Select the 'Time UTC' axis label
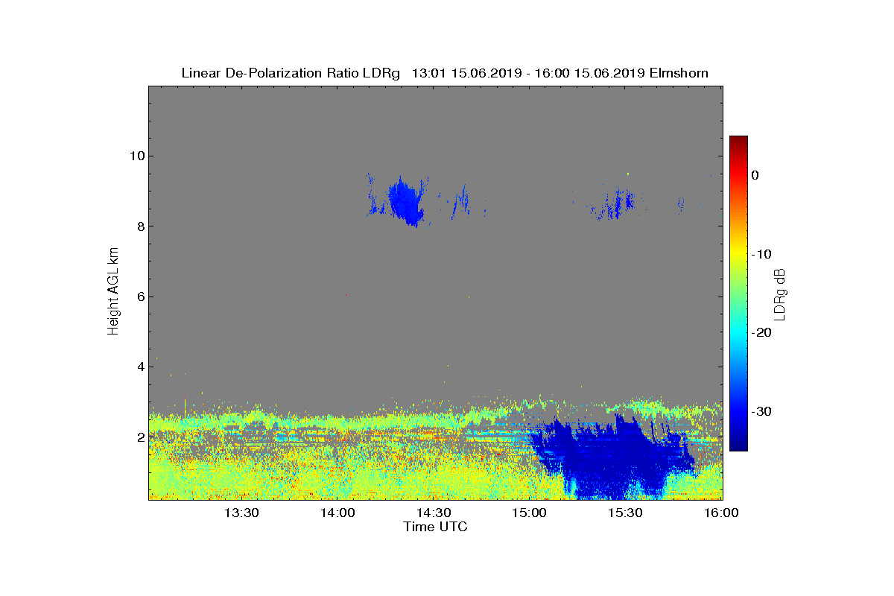Viewport: 894px width, 596px height. click(436, 527)
